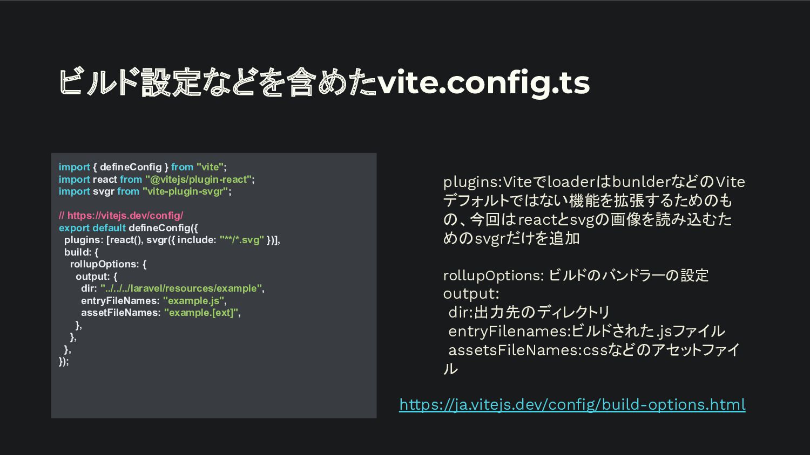Click the 'export default defineConfig({' line
The image size is (810, 455).
pos(129,227)
